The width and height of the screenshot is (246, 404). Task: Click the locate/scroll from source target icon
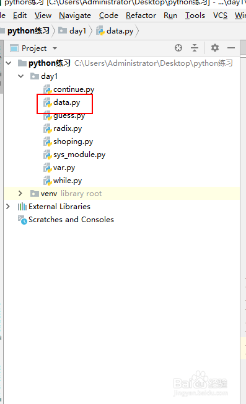click(x=178, y=48)
